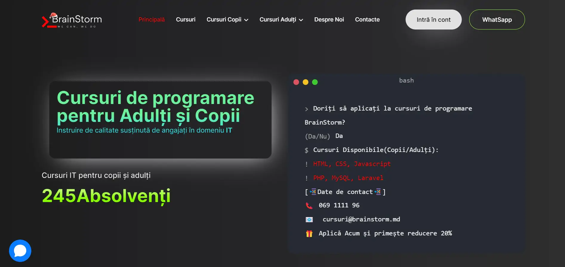Screen dimensions: 565x267
Task: Click phone number 069 1111 96
Action: click(x=339, y=205)
